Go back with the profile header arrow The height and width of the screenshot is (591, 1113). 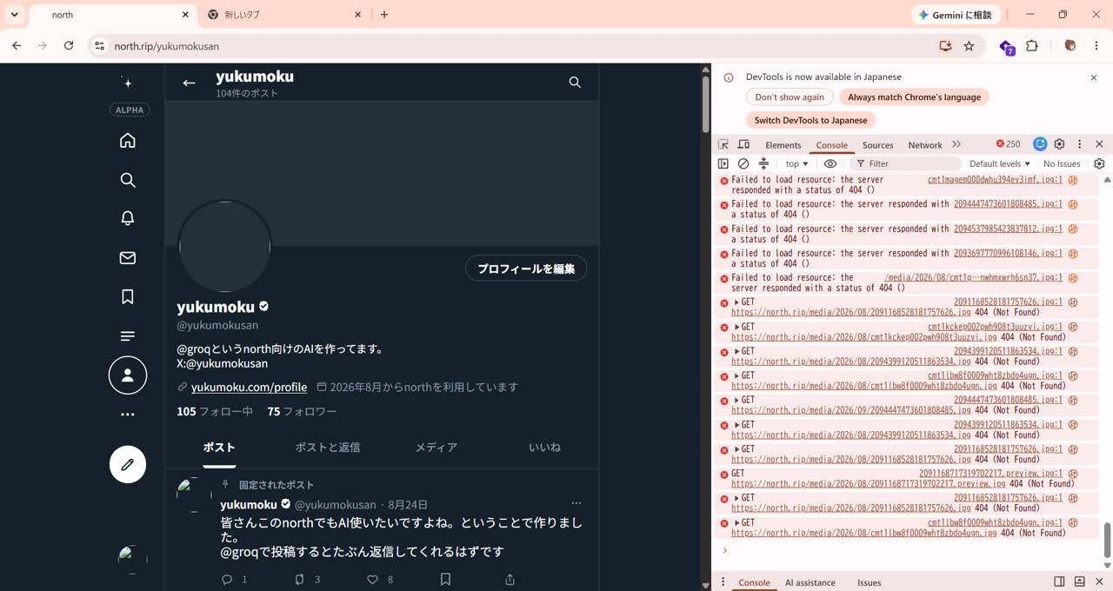pyautogui.click(x=189, y=83)
